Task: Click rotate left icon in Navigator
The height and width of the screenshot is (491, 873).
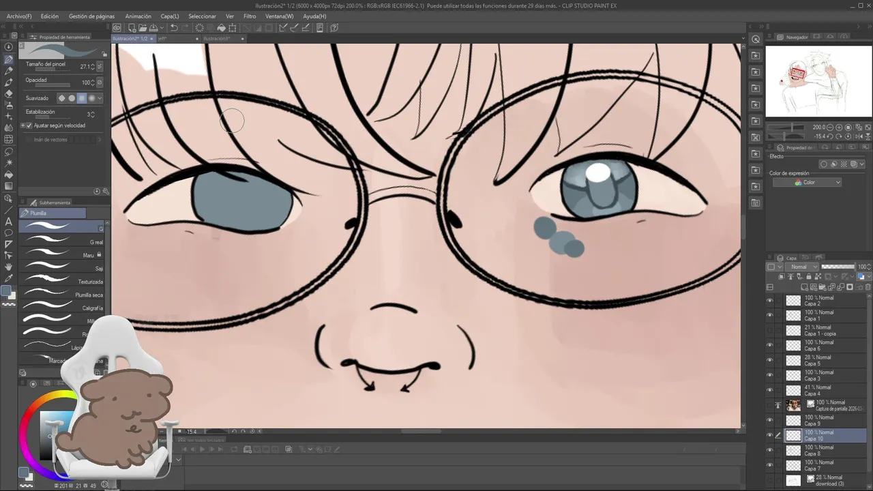Action: (830, 136)
